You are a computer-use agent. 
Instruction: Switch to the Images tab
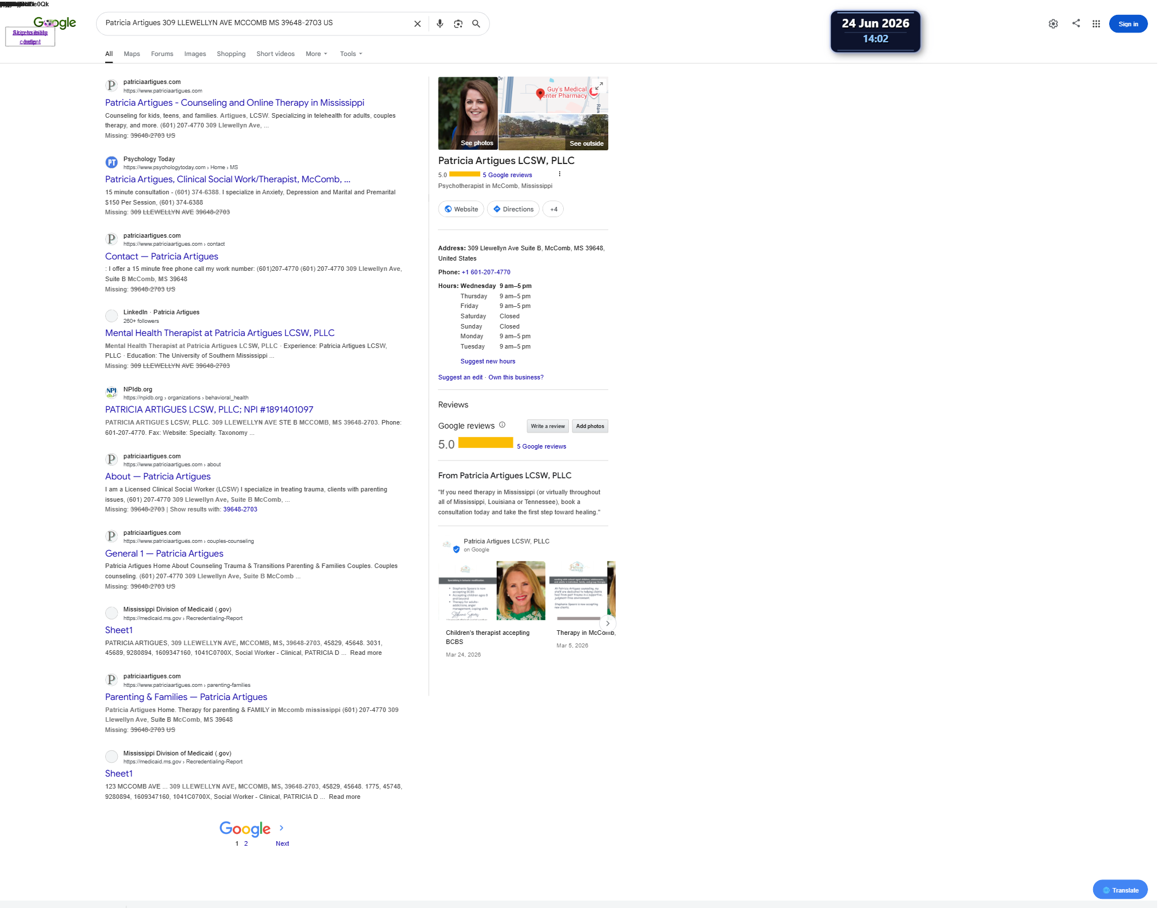coord(195,54)
